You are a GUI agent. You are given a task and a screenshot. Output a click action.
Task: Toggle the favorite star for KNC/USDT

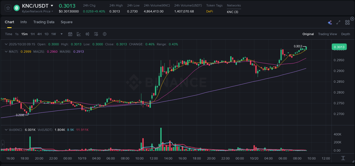(8, 8)
